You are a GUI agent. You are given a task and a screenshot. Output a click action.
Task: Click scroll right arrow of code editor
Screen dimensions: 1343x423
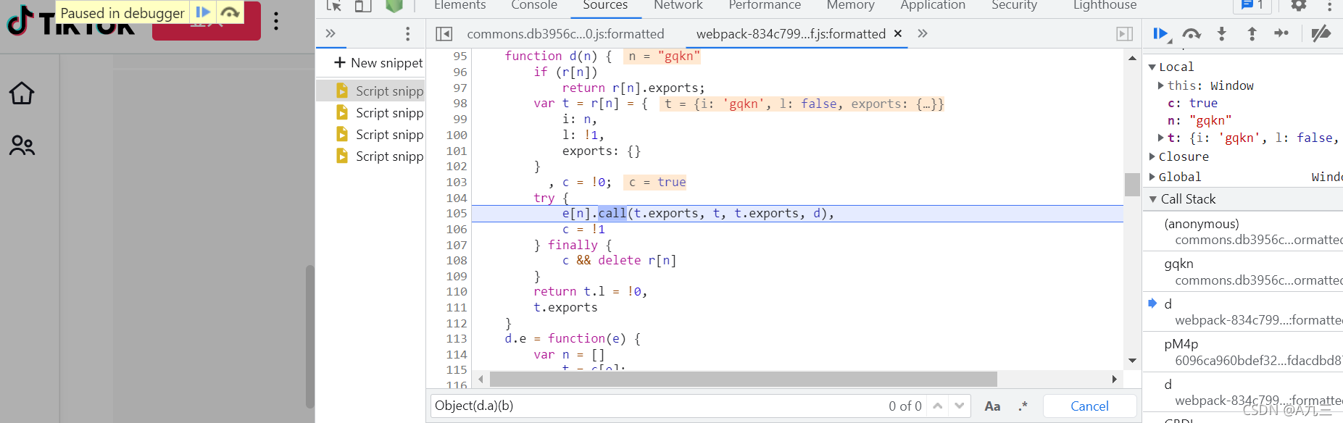tap(1115, 379)
